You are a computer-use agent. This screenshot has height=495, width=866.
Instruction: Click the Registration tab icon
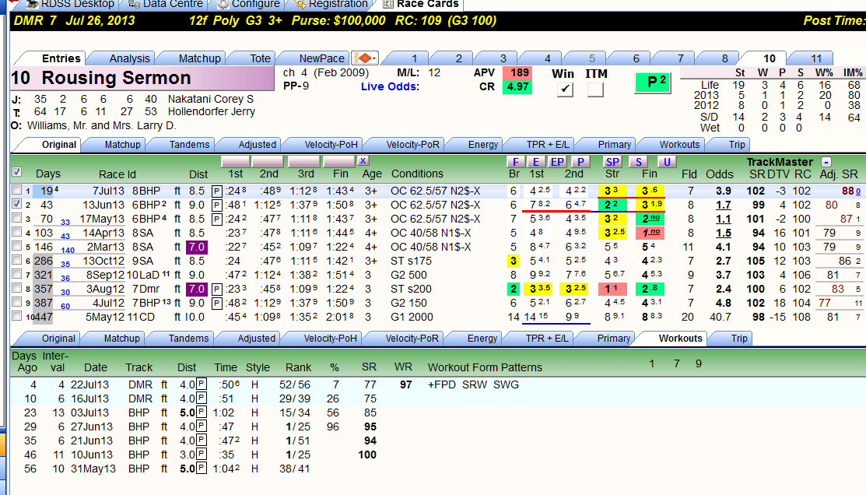coord(300,4)
